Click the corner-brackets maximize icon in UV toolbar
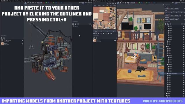This screenshot has height=104, width=185. coord(101,34)
